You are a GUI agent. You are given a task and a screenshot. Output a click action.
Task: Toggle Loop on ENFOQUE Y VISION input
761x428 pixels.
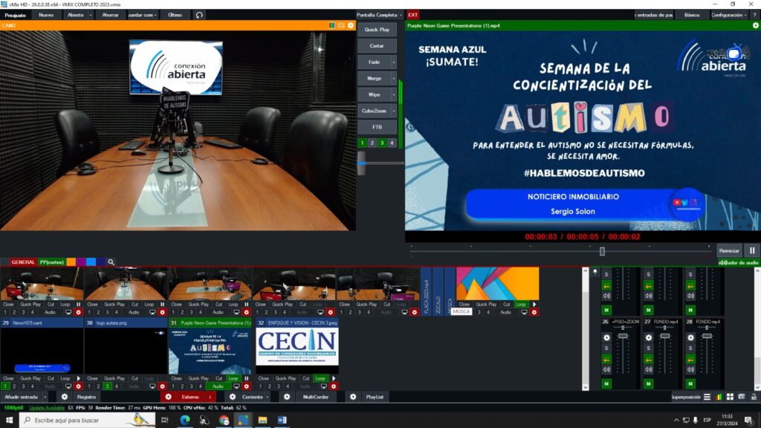point(320,378)
